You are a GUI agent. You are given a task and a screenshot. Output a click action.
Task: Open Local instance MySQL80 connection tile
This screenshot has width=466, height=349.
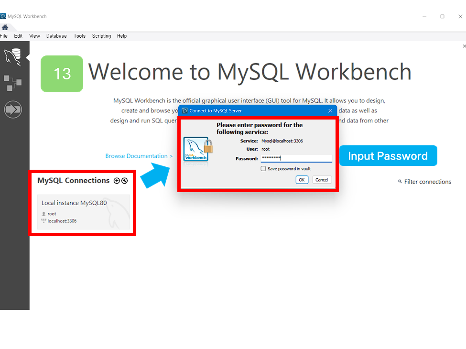tap(84, 212)
